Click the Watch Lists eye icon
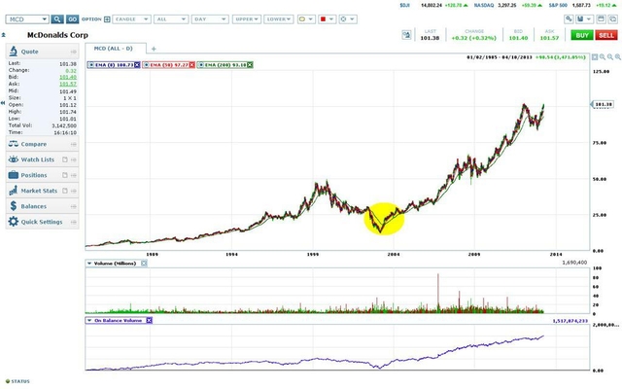Viewport: 622px width, 389px height. 13,159
